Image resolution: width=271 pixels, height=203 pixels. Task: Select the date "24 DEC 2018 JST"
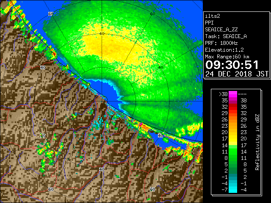click(237, 74)
